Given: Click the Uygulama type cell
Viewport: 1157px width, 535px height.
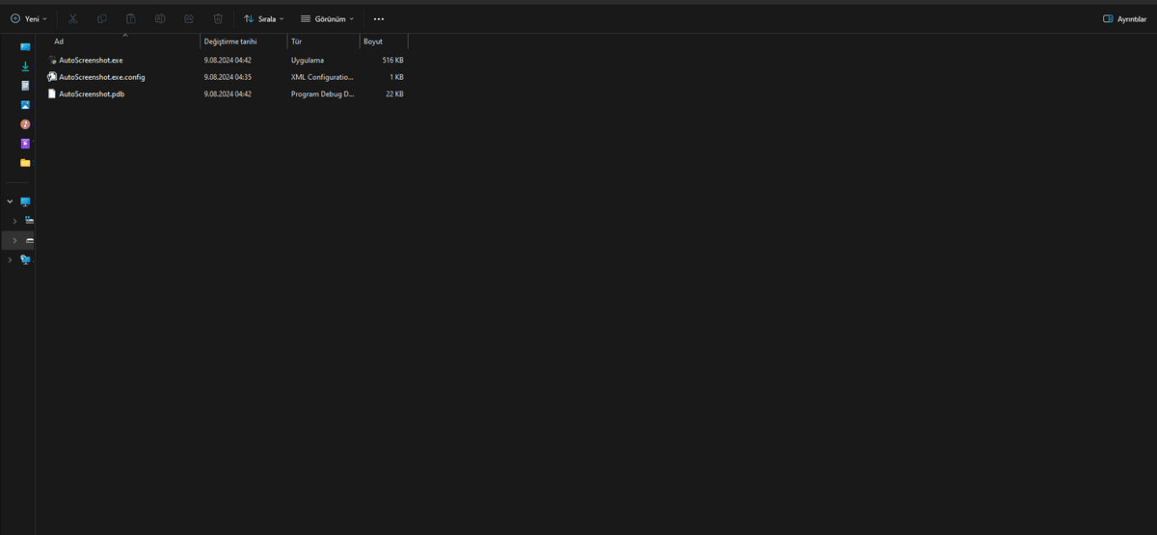Looking at the screenshot, I should (x=308, y=60).
